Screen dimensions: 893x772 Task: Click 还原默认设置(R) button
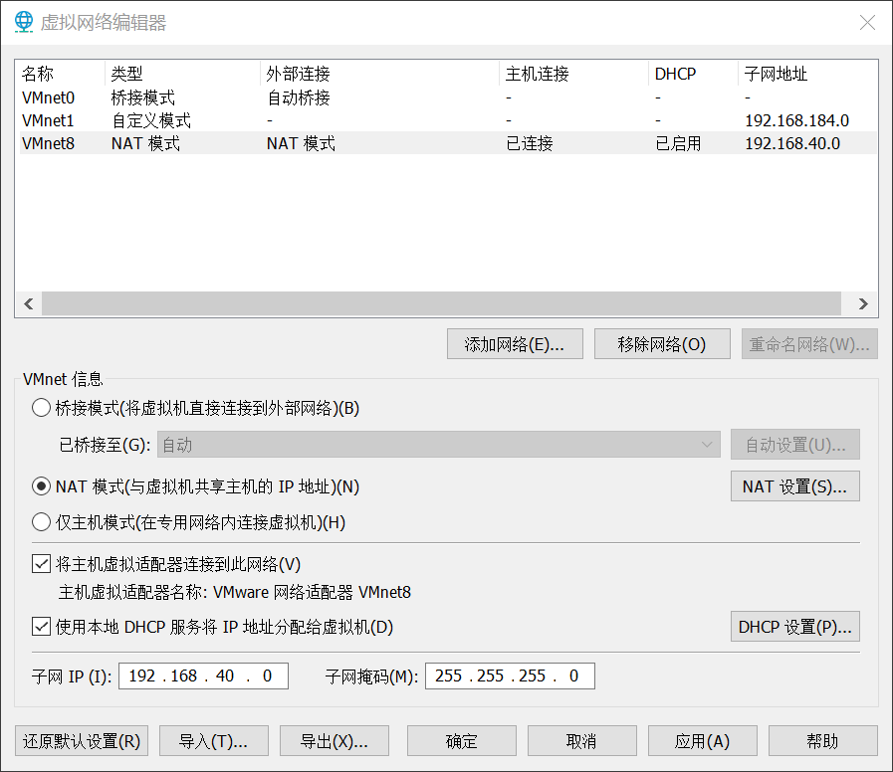click(82, 741)
